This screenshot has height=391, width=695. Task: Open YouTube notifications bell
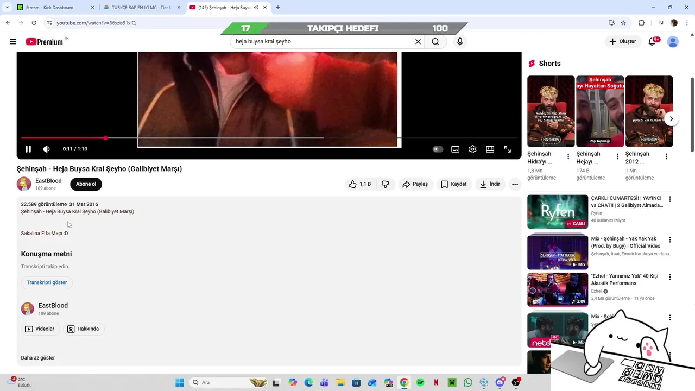click(x=652, y=42)
